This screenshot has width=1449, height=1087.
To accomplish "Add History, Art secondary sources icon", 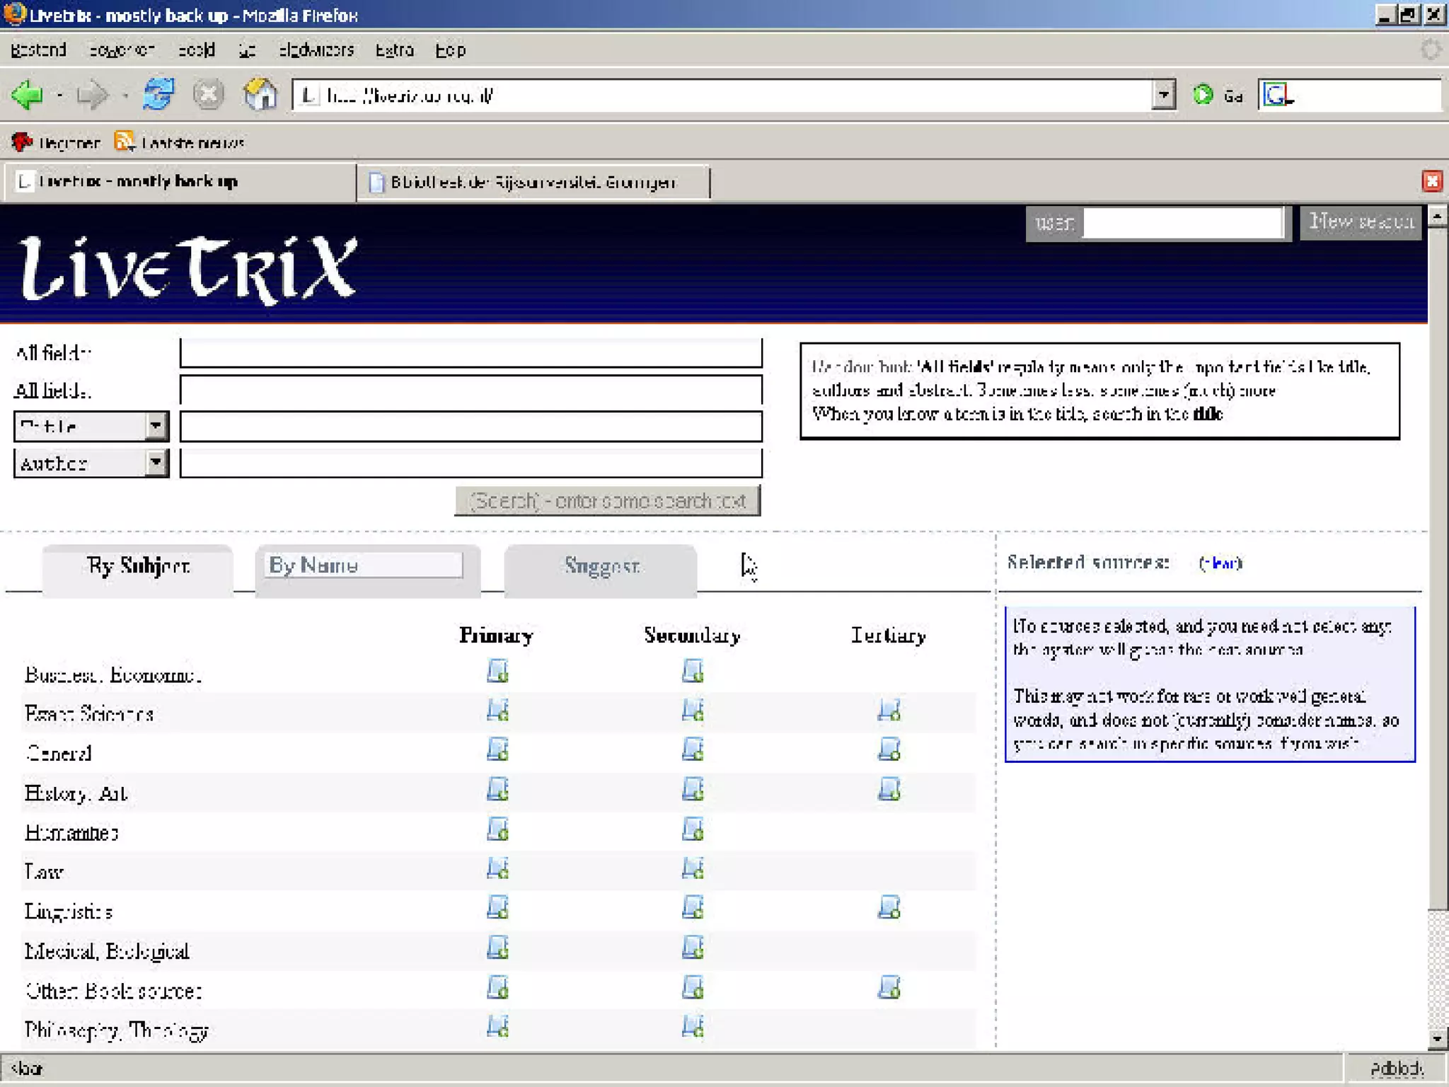I will tap(693, 789).
